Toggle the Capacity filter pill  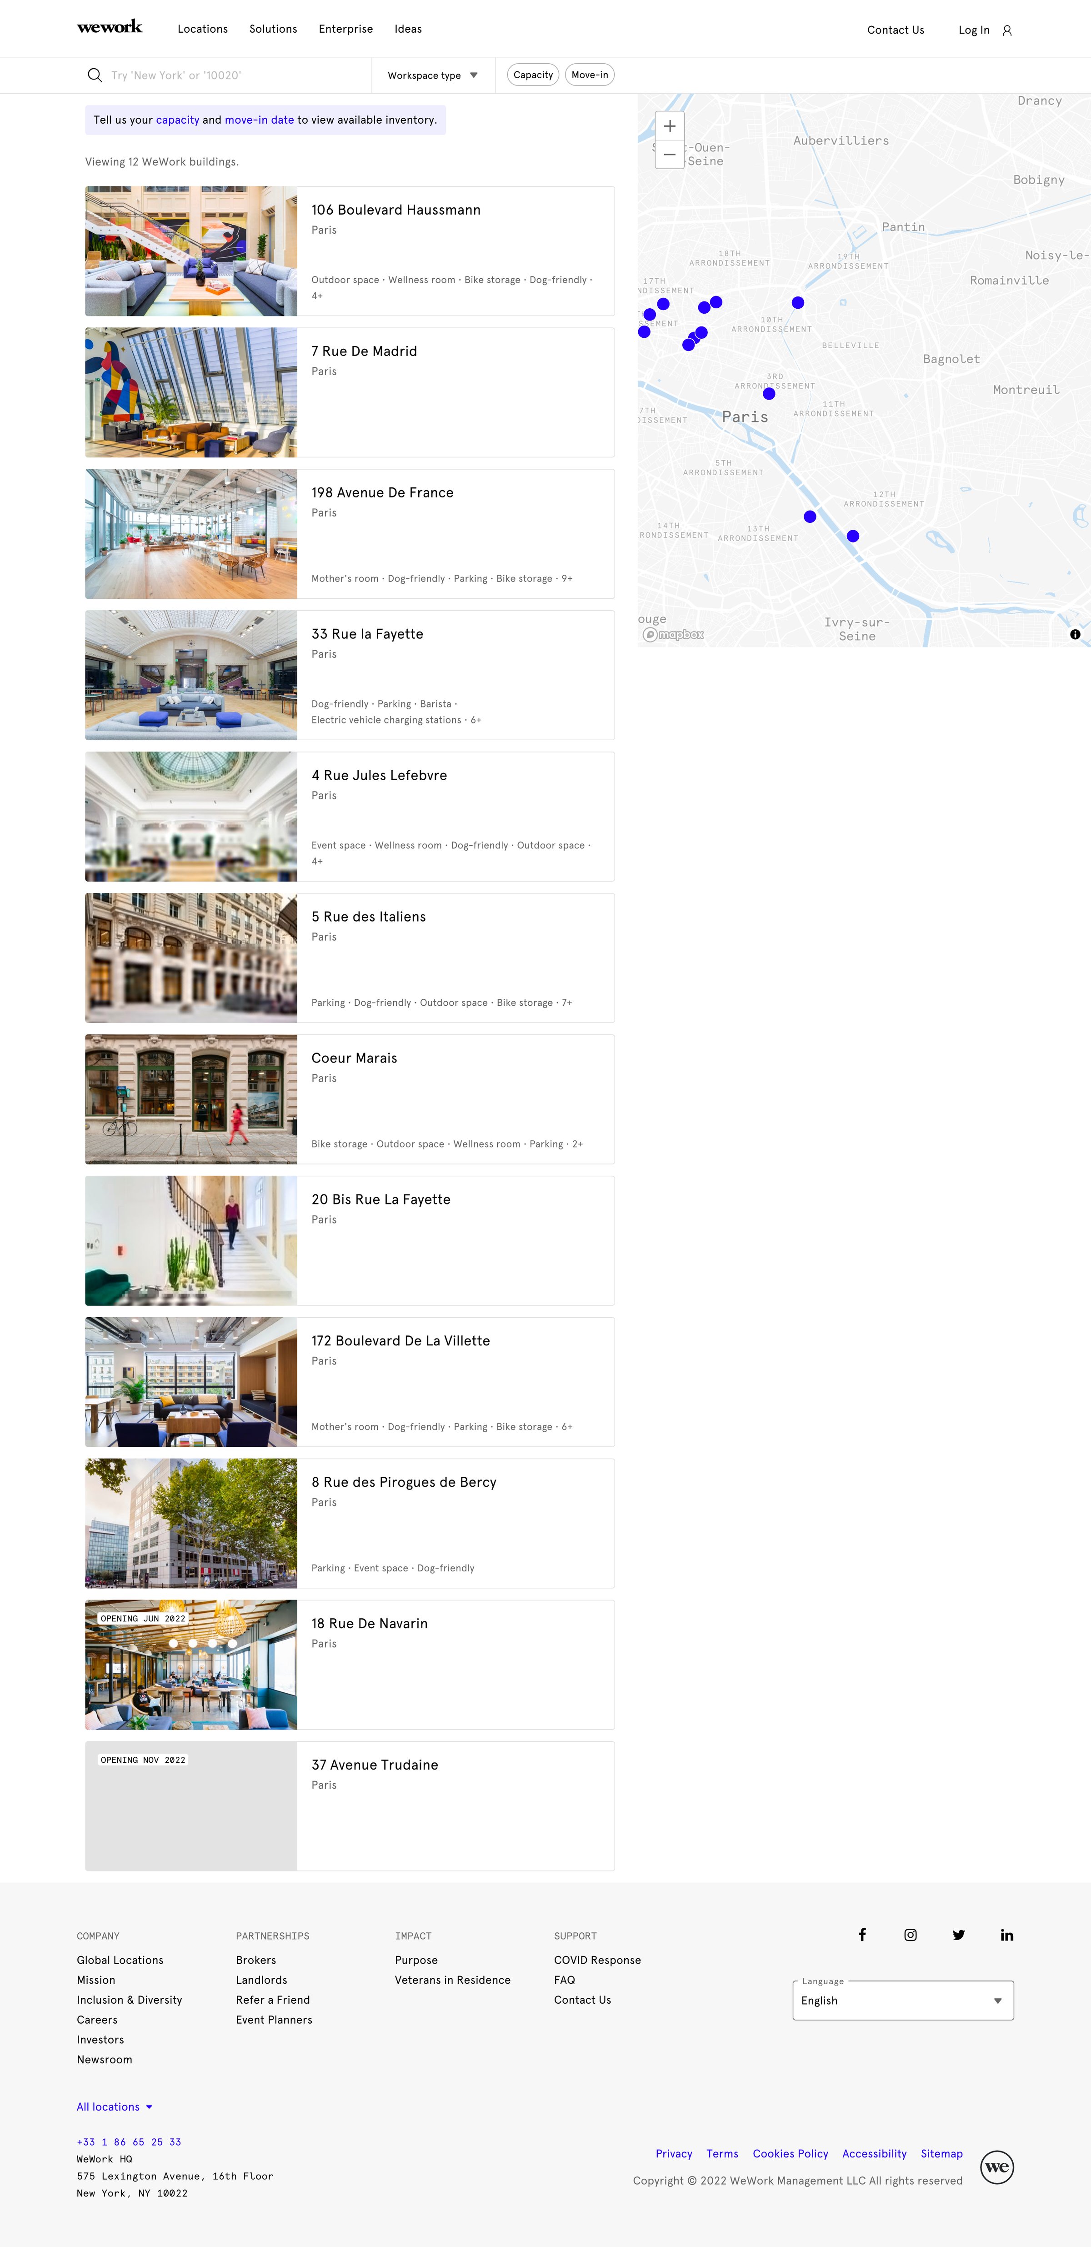(533, 75)
